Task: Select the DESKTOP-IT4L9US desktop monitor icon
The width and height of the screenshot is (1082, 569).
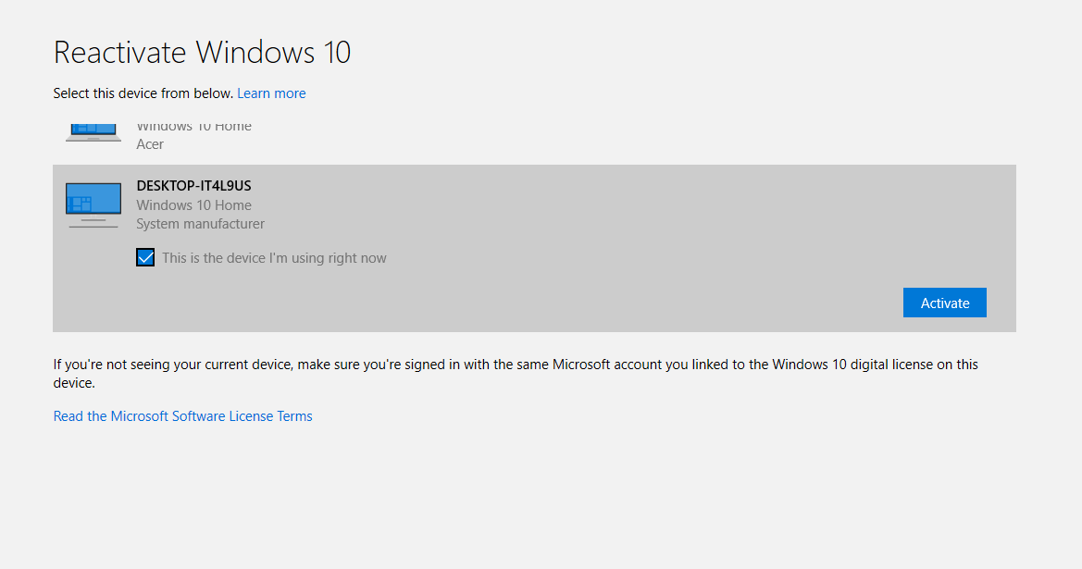Action: pyautogui.click(x=93, y=204)
